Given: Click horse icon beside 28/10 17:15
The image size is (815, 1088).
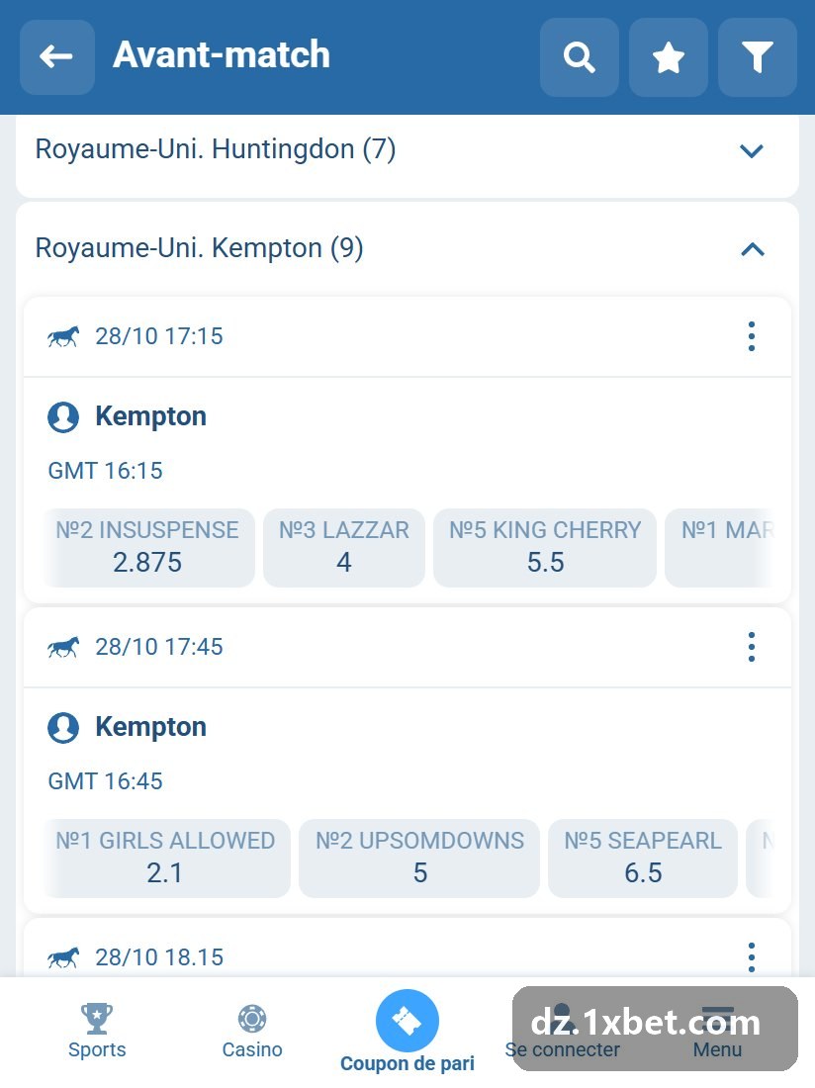Looking at the screenshot, I should pos(63,337).
